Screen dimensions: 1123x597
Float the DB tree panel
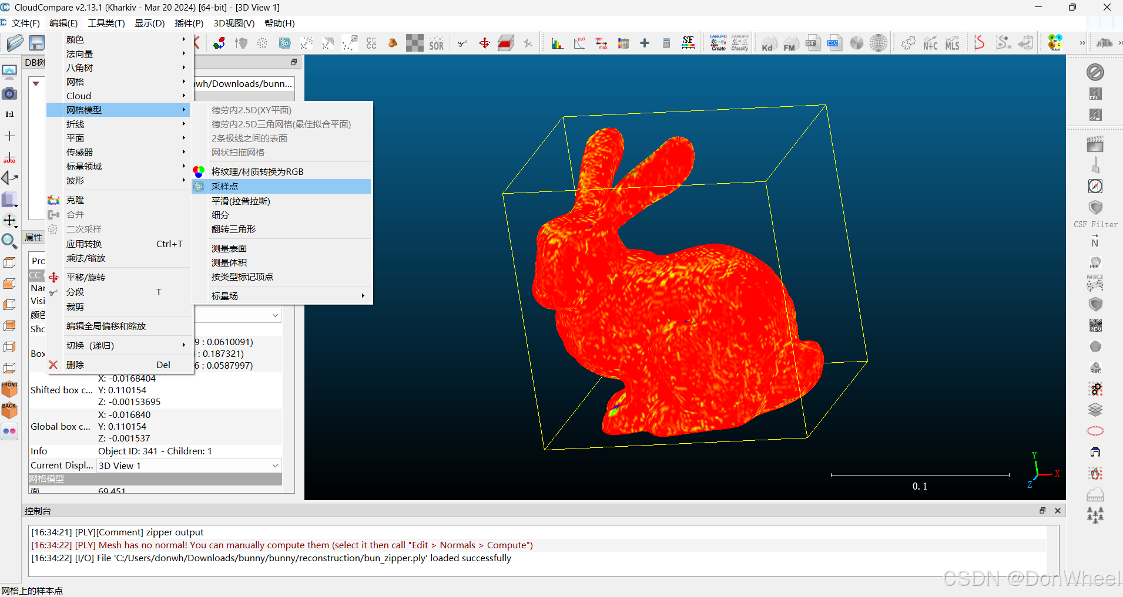tap(294, 62)
